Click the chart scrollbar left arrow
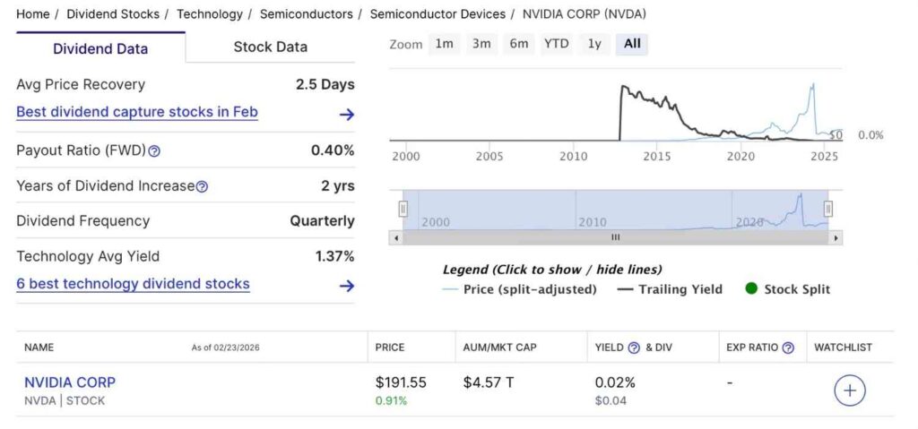The width and height of the screenshot is (918, 429). (395, 238)
